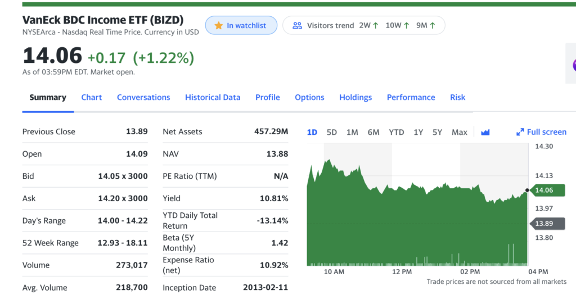576x304 pixels.
Task: Click the Net Assets value 457.29M
Action: 271,131
